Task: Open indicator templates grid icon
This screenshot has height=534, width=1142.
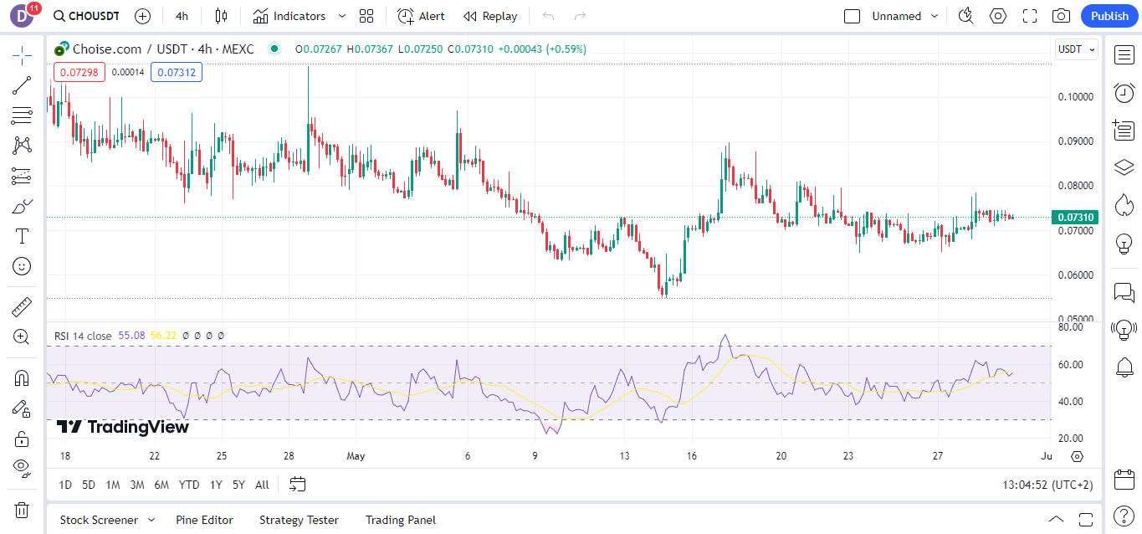Action: tap(366, 16)
